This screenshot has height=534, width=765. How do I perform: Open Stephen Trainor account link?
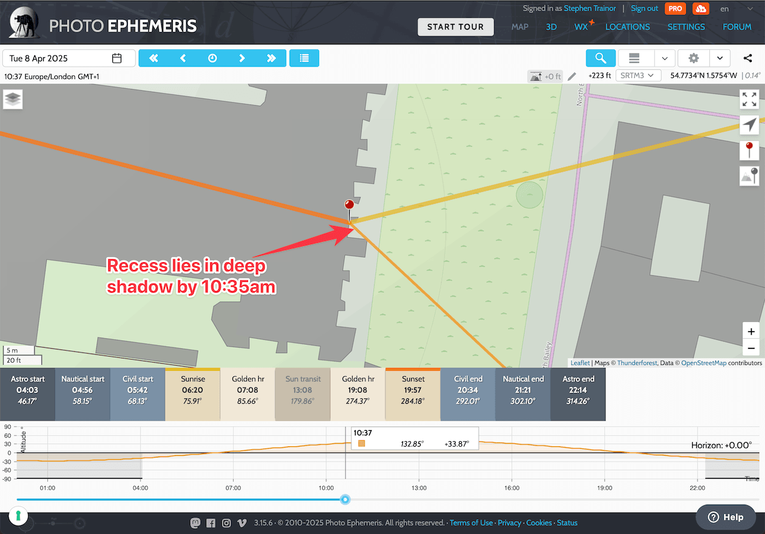(590, 8)
